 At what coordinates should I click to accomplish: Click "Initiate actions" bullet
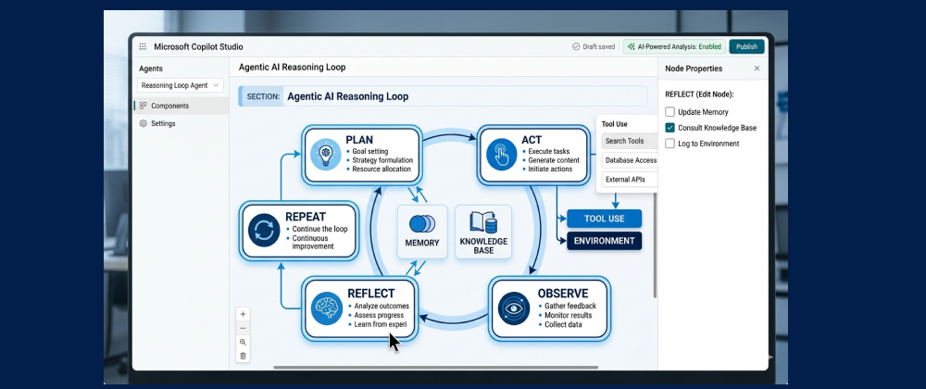(x=550, y=169)
